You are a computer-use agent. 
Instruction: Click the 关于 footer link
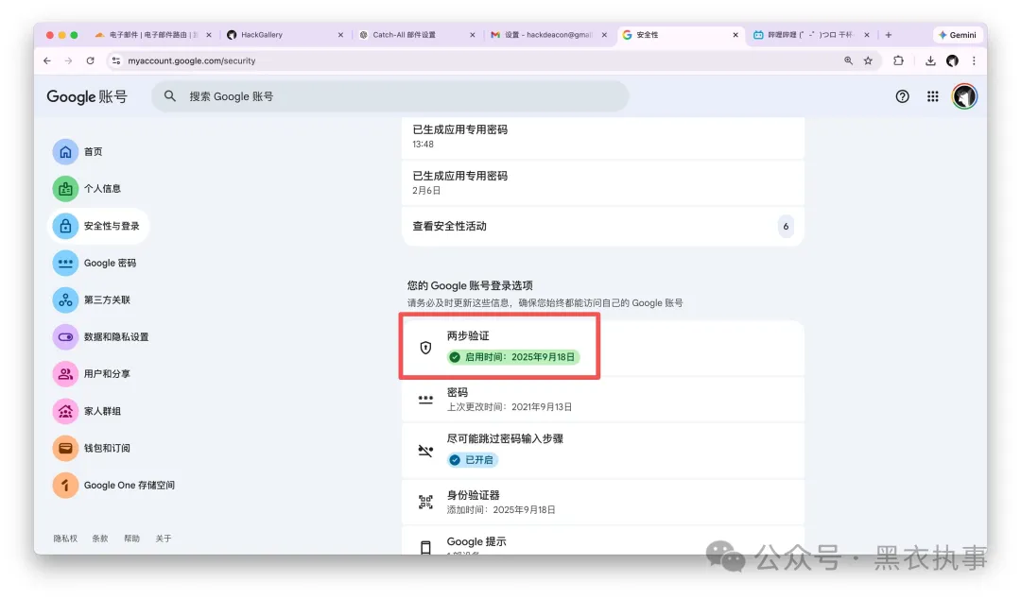164,539
